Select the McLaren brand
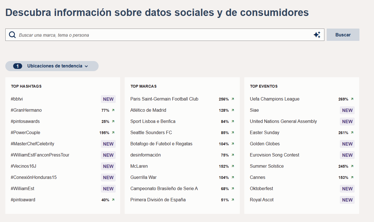374x222 pixels. click(139, 166)
